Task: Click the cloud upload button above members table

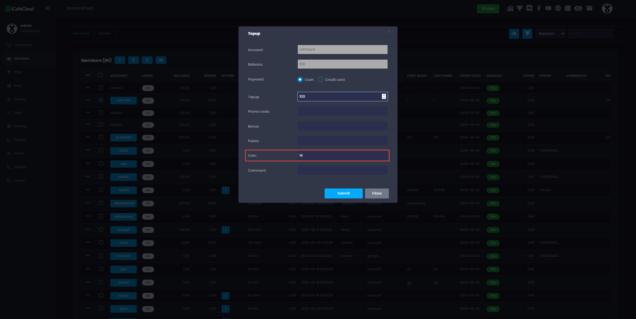Action: (x=161, y=60)
